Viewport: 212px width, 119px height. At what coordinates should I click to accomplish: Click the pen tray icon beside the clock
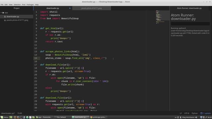206,117
